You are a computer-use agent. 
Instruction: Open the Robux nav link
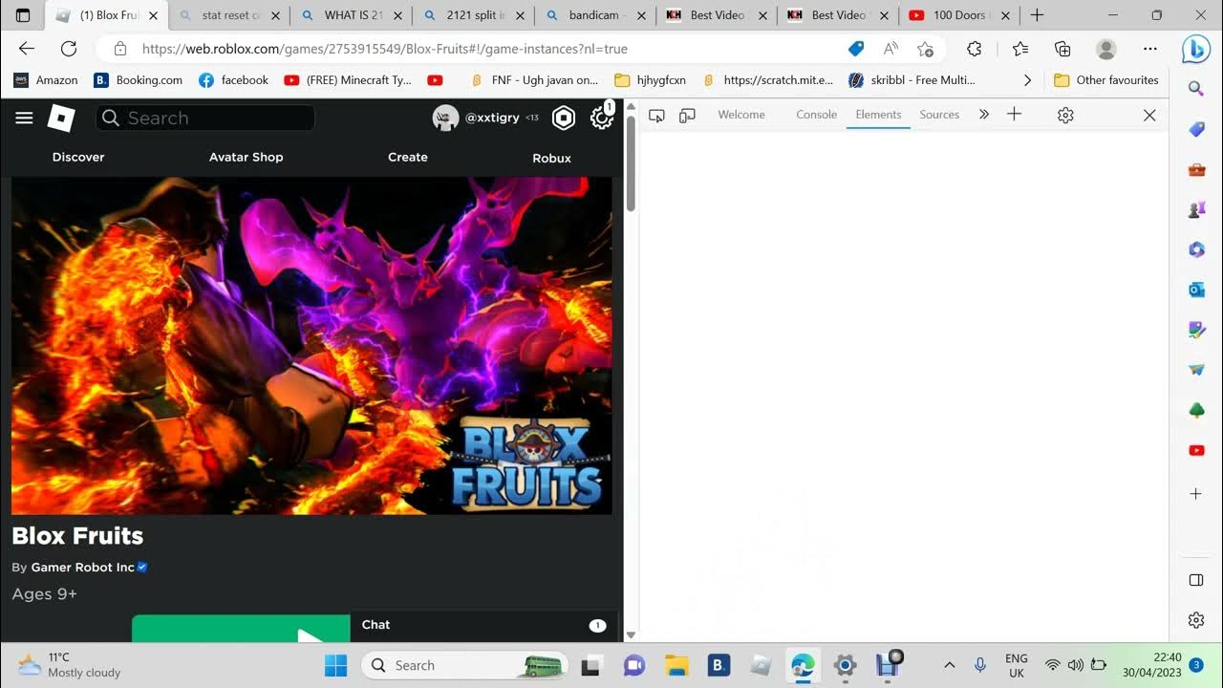click(x=551, y=158)
